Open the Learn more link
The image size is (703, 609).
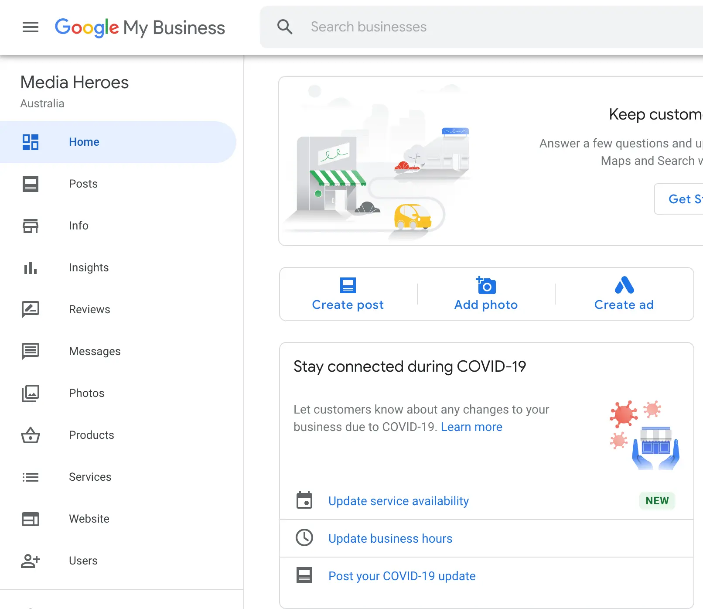471,427
